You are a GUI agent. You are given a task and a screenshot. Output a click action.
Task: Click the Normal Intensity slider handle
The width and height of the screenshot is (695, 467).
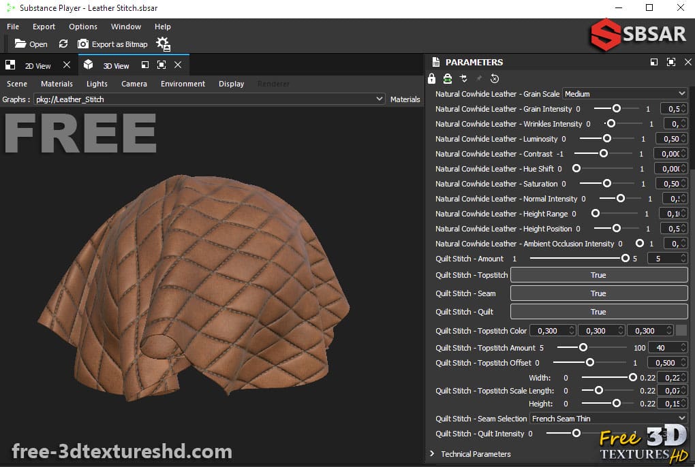tap(621, 198)
